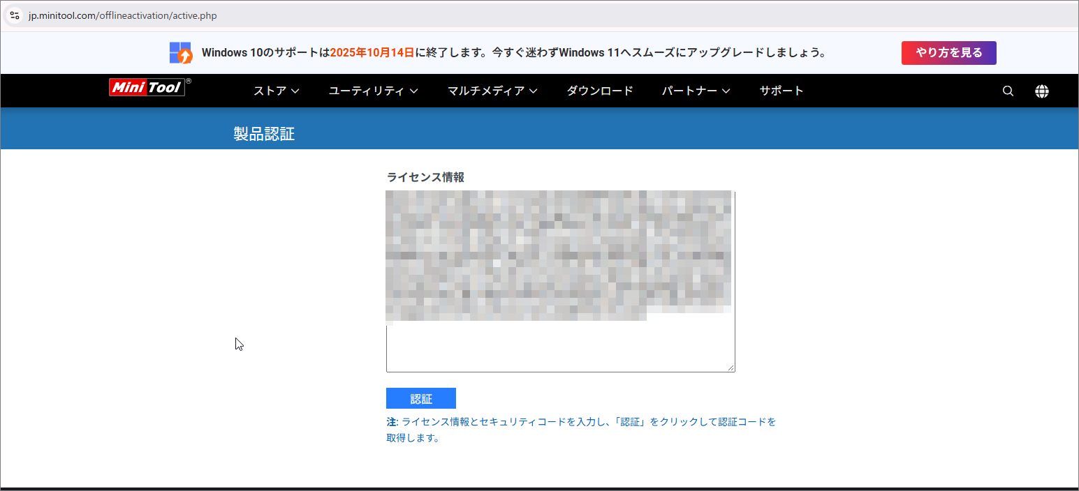Open the ユーティリティ menu

pos(374,91)
